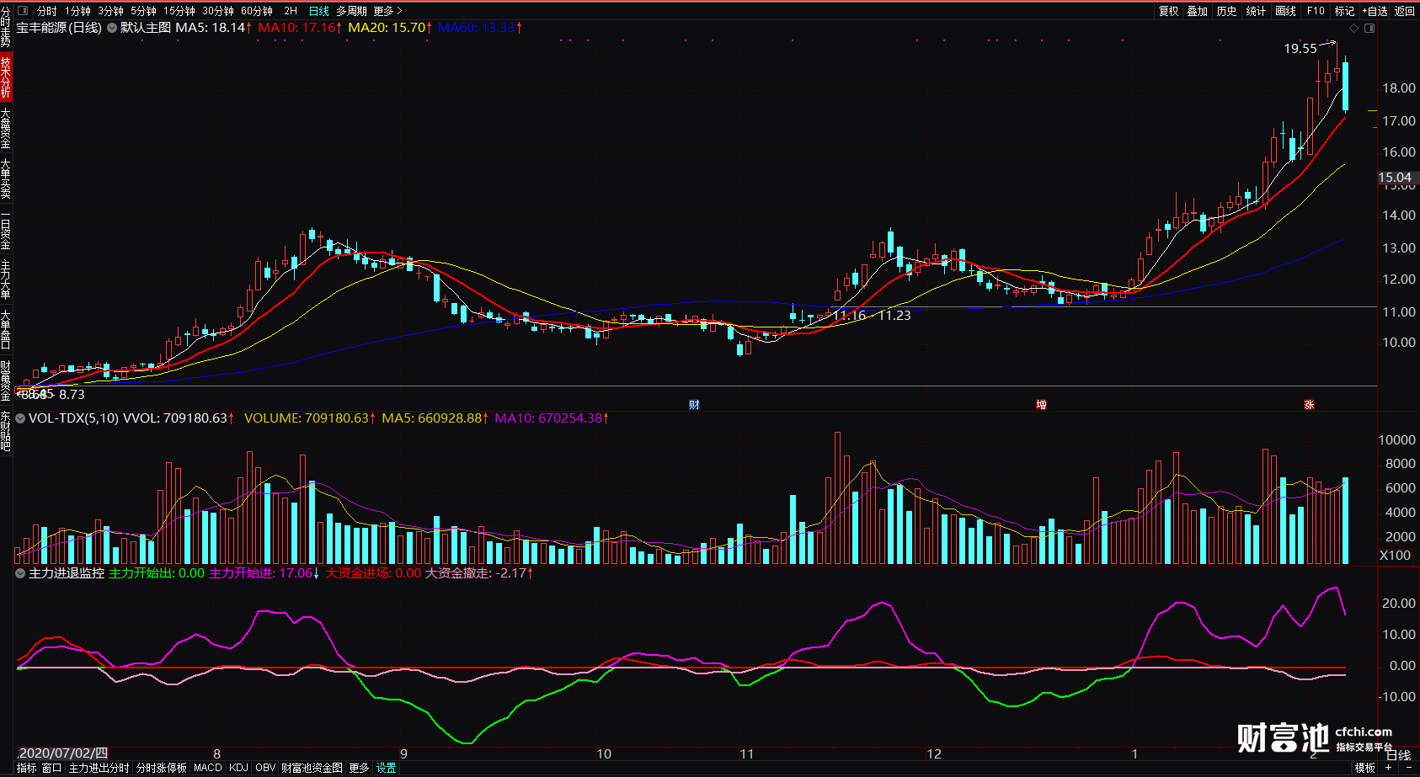Click the diamond marker icon at chart top-right

coord(1354,28)
